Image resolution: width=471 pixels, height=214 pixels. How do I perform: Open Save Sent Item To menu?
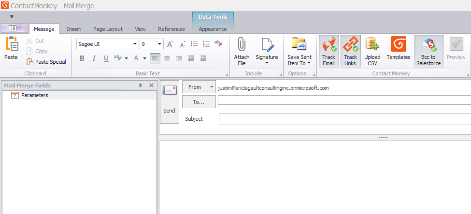(x=299, y=51)
